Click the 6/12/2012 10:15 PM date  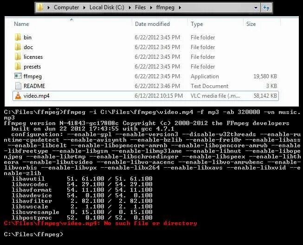[x=159, y=96]
